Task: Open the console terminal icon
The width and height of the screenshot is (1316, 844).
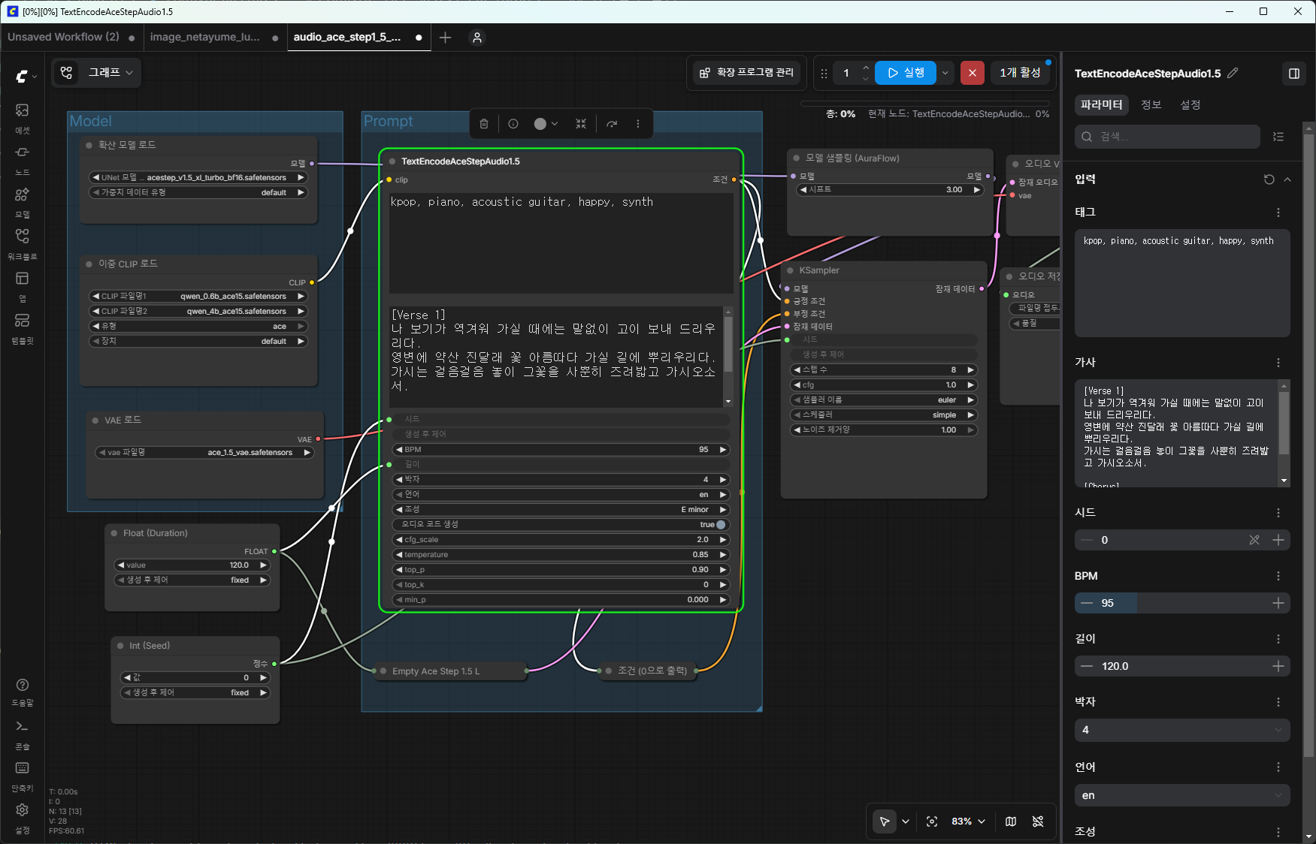Action: [23, 734]
